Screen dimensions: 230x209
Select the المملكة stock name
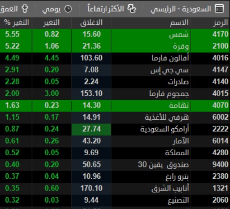[x=177, y=153]
